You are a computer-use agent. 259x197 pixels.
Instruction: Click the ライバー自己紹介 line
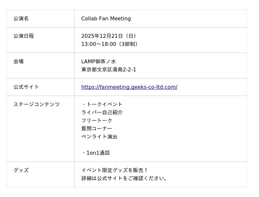click(102, 112)
